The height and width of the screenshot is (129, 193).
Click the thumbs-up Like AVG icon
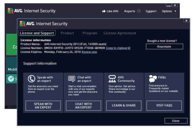click(x=104, y=11)
